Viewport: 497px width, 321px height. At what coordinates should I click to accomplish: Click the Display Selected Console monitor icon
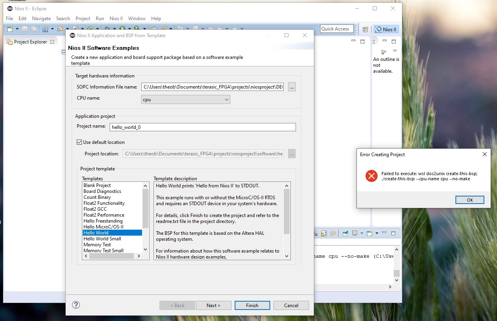(355, 233)
